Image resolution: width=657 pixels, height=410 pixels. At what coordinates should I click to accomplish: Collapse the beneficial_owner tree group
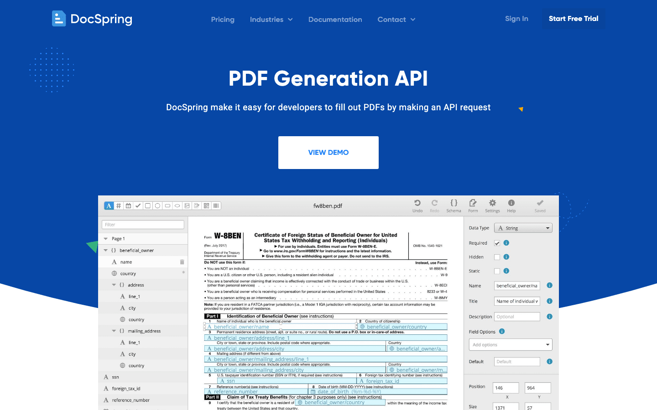pos(106,251)
